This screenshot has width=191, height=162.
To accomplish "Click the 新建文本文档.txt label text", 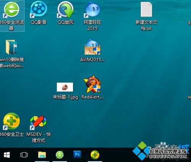I will (146, 25).
